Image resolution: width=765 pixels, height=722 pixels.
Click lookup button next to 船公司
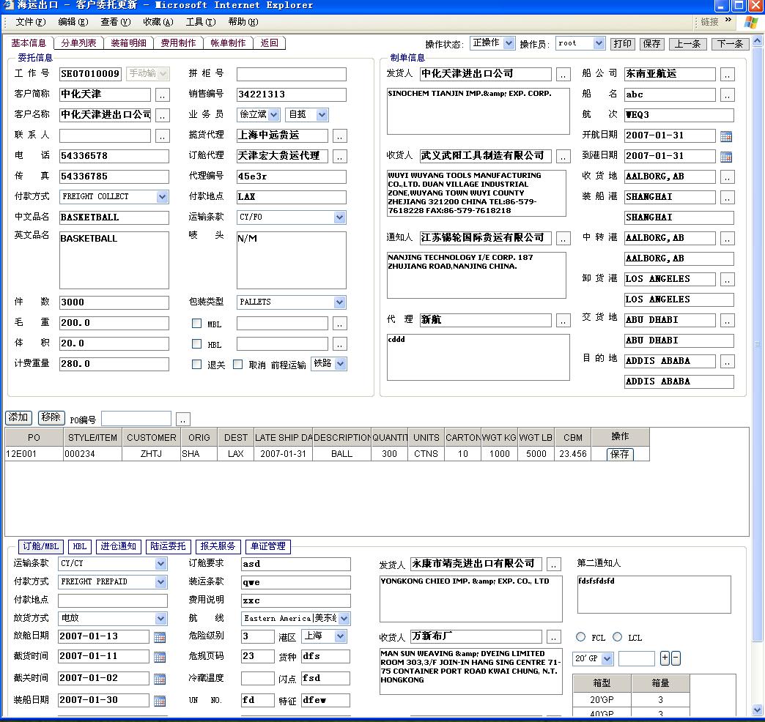point(727,75)
